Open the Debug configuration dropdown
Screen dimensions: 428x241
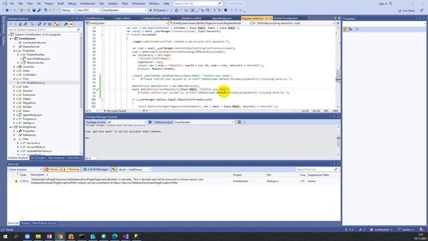(x=68, y=11)
